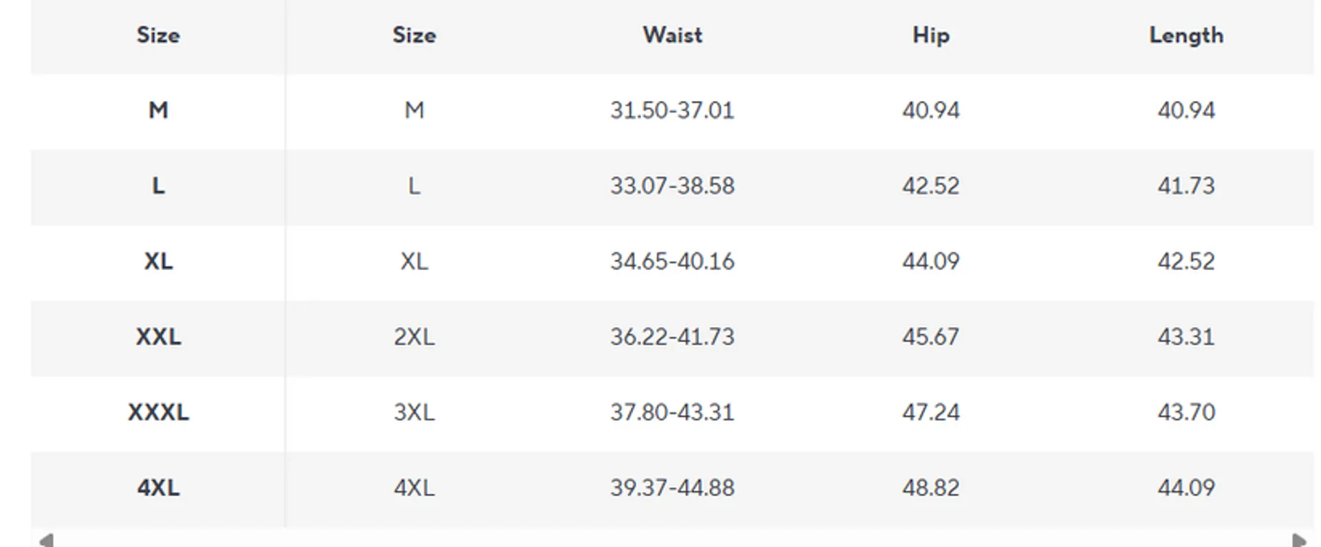The height and width of the screenshot is (547, 1321).
Task: Select waist range 37.80-43.31
Action: point(672,412)
